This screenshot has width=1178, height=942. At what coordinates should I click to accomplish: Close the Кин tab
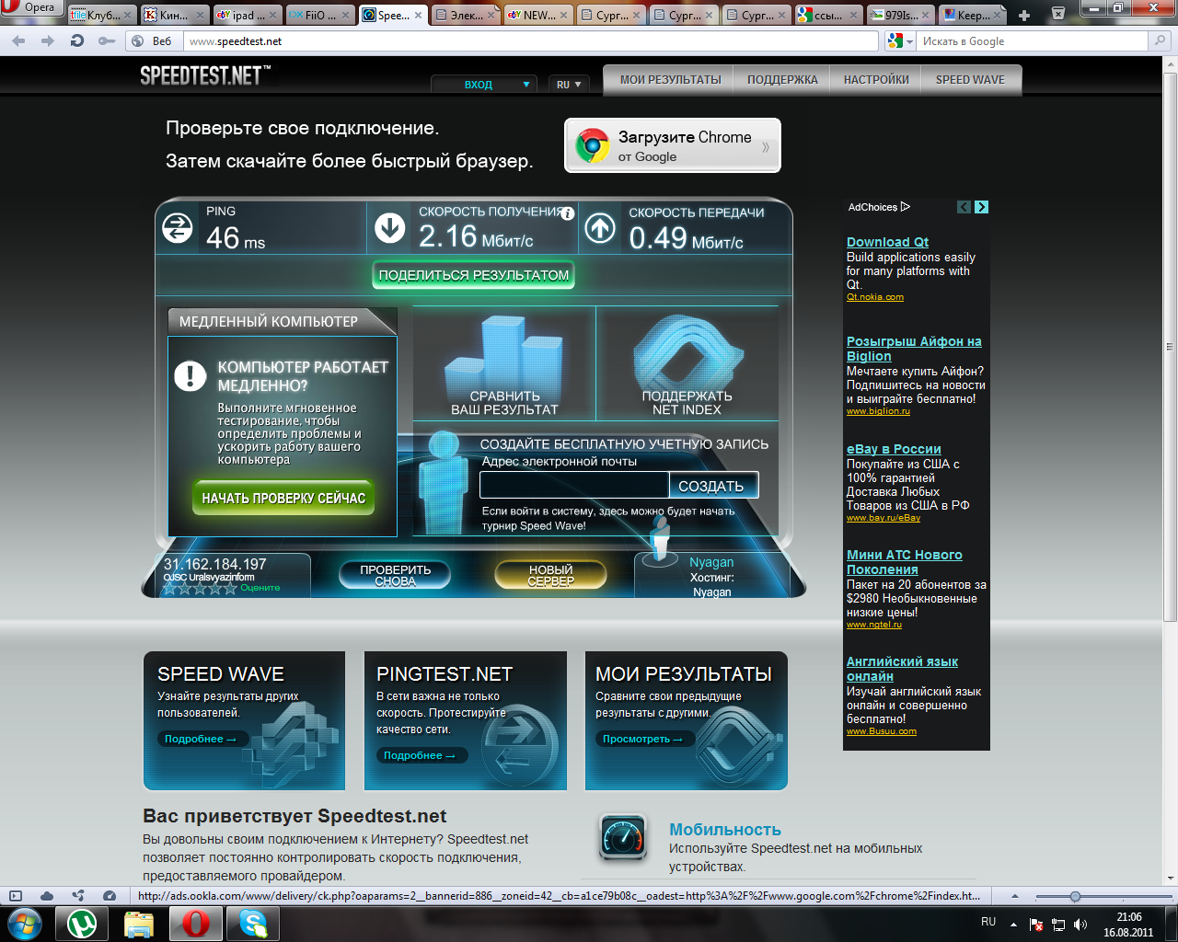coord(200,16)
